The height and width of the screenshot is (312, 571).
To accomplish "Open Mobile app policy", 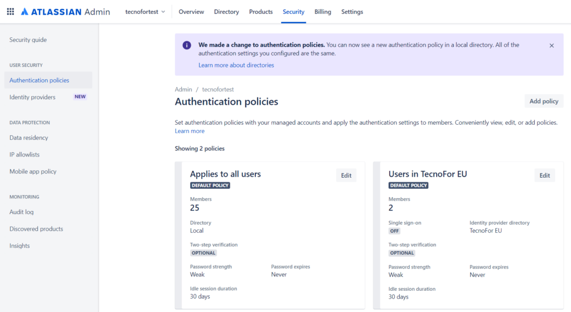I will point(33,171).
